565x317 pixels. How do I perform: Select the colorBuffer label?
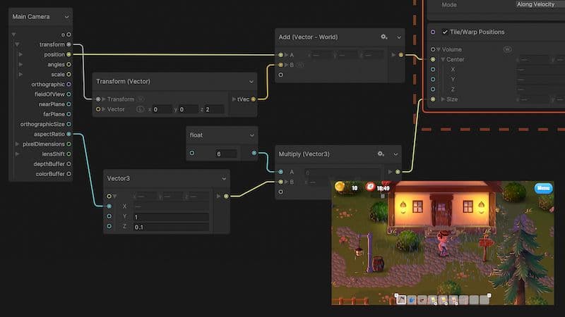coord(50,173)
